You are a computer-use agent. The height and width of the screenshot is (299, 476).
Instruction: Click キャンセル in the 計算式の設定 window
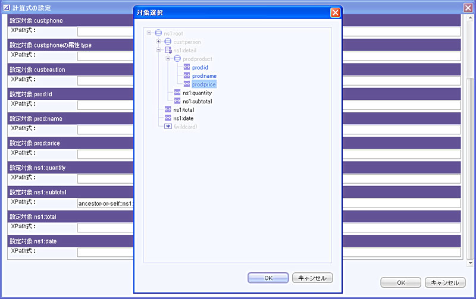tap(445, 282)
